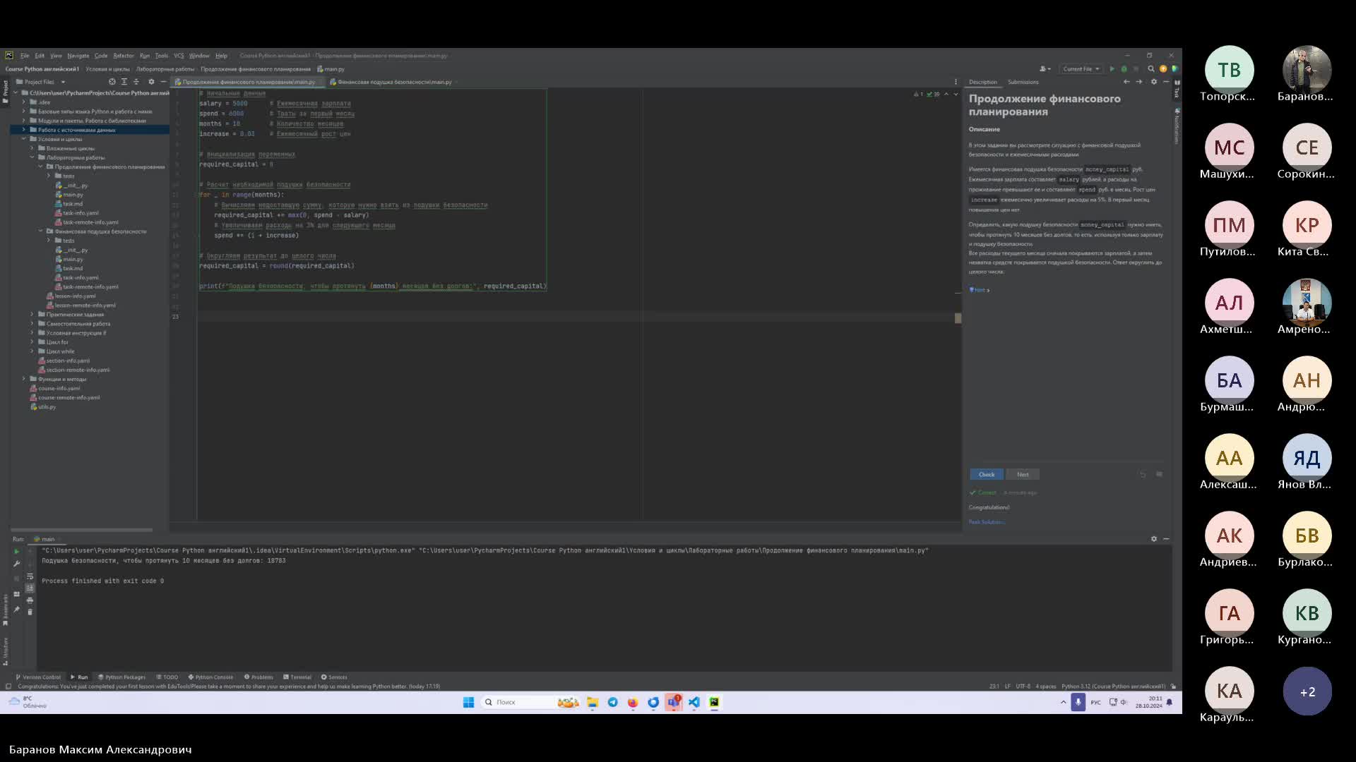Viewport: 1356px width, 762px height.
Task: Run the current file with green play icon
Action: tap(1112, 69)
